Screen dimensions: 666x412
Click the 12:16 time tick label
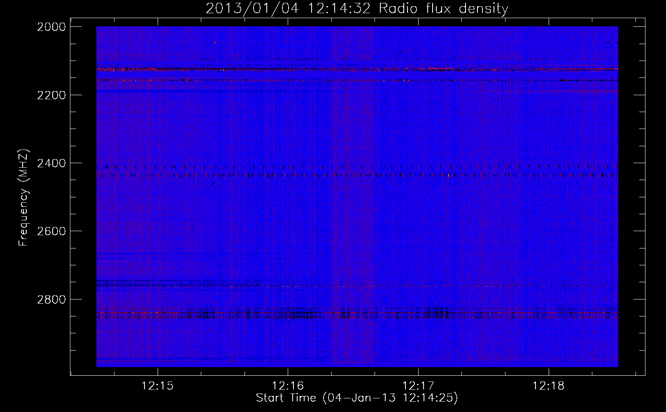[288, 386]
